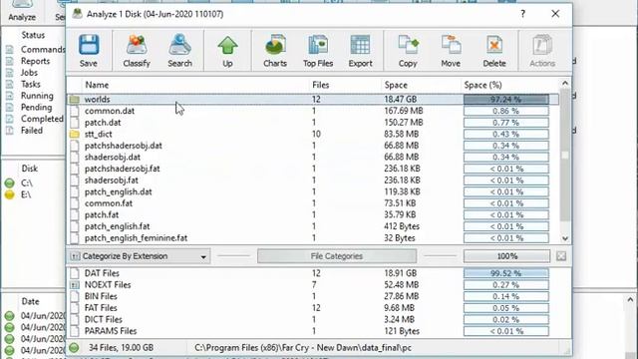Click the Analyze icon in main window
The width and height of the screenshot is (638, 359).
point(22,11)
